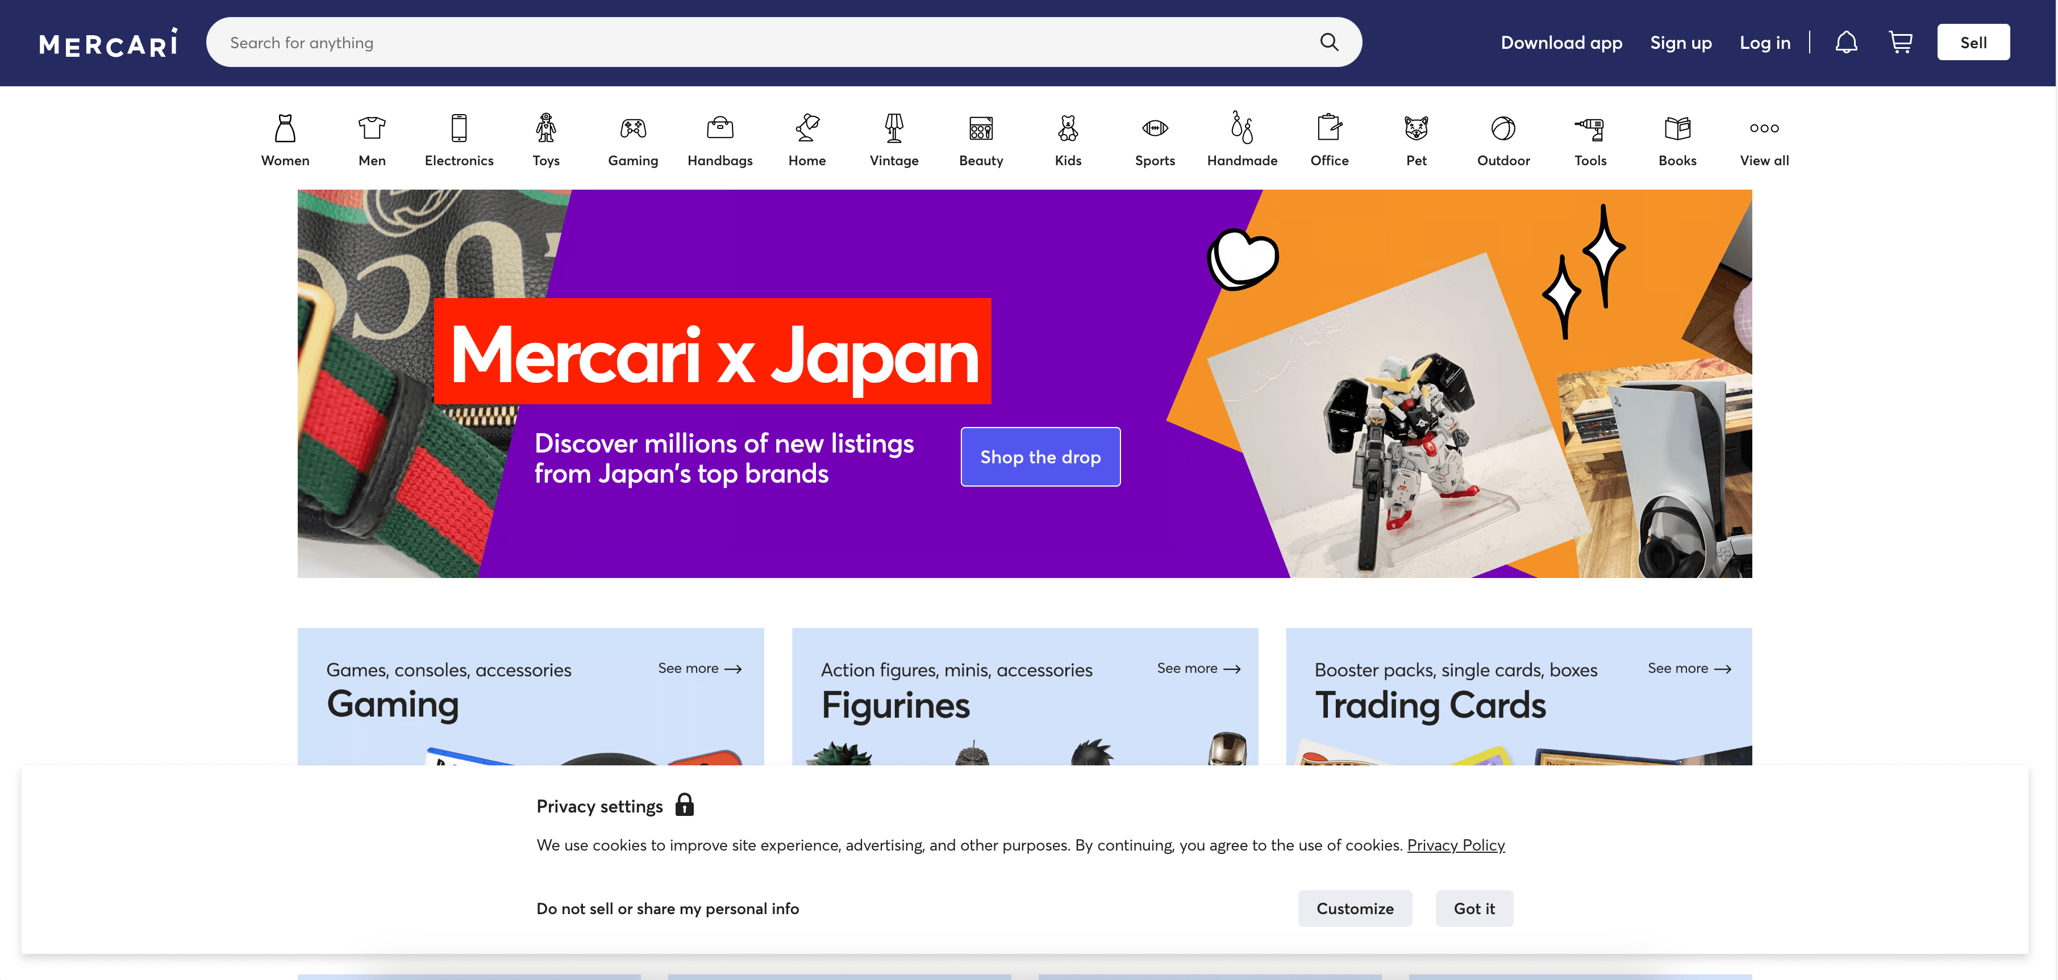See more Trading Cards listings
The image size is (2058, 980).
[x=1688, y=669]
